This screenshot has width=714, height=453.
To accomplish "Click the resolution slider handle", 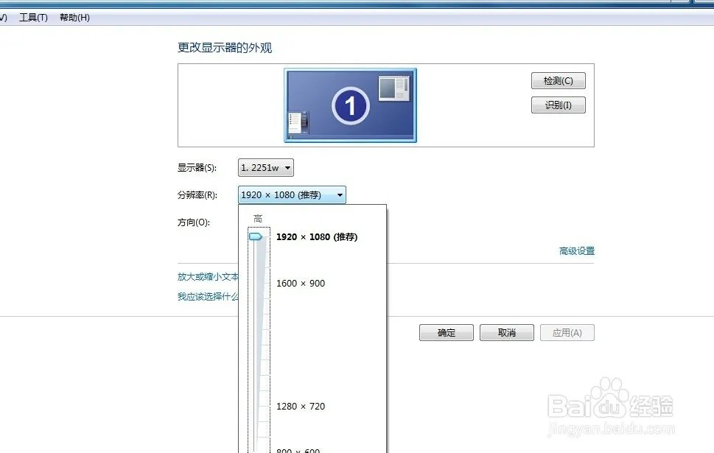I will tap(256, 236).
